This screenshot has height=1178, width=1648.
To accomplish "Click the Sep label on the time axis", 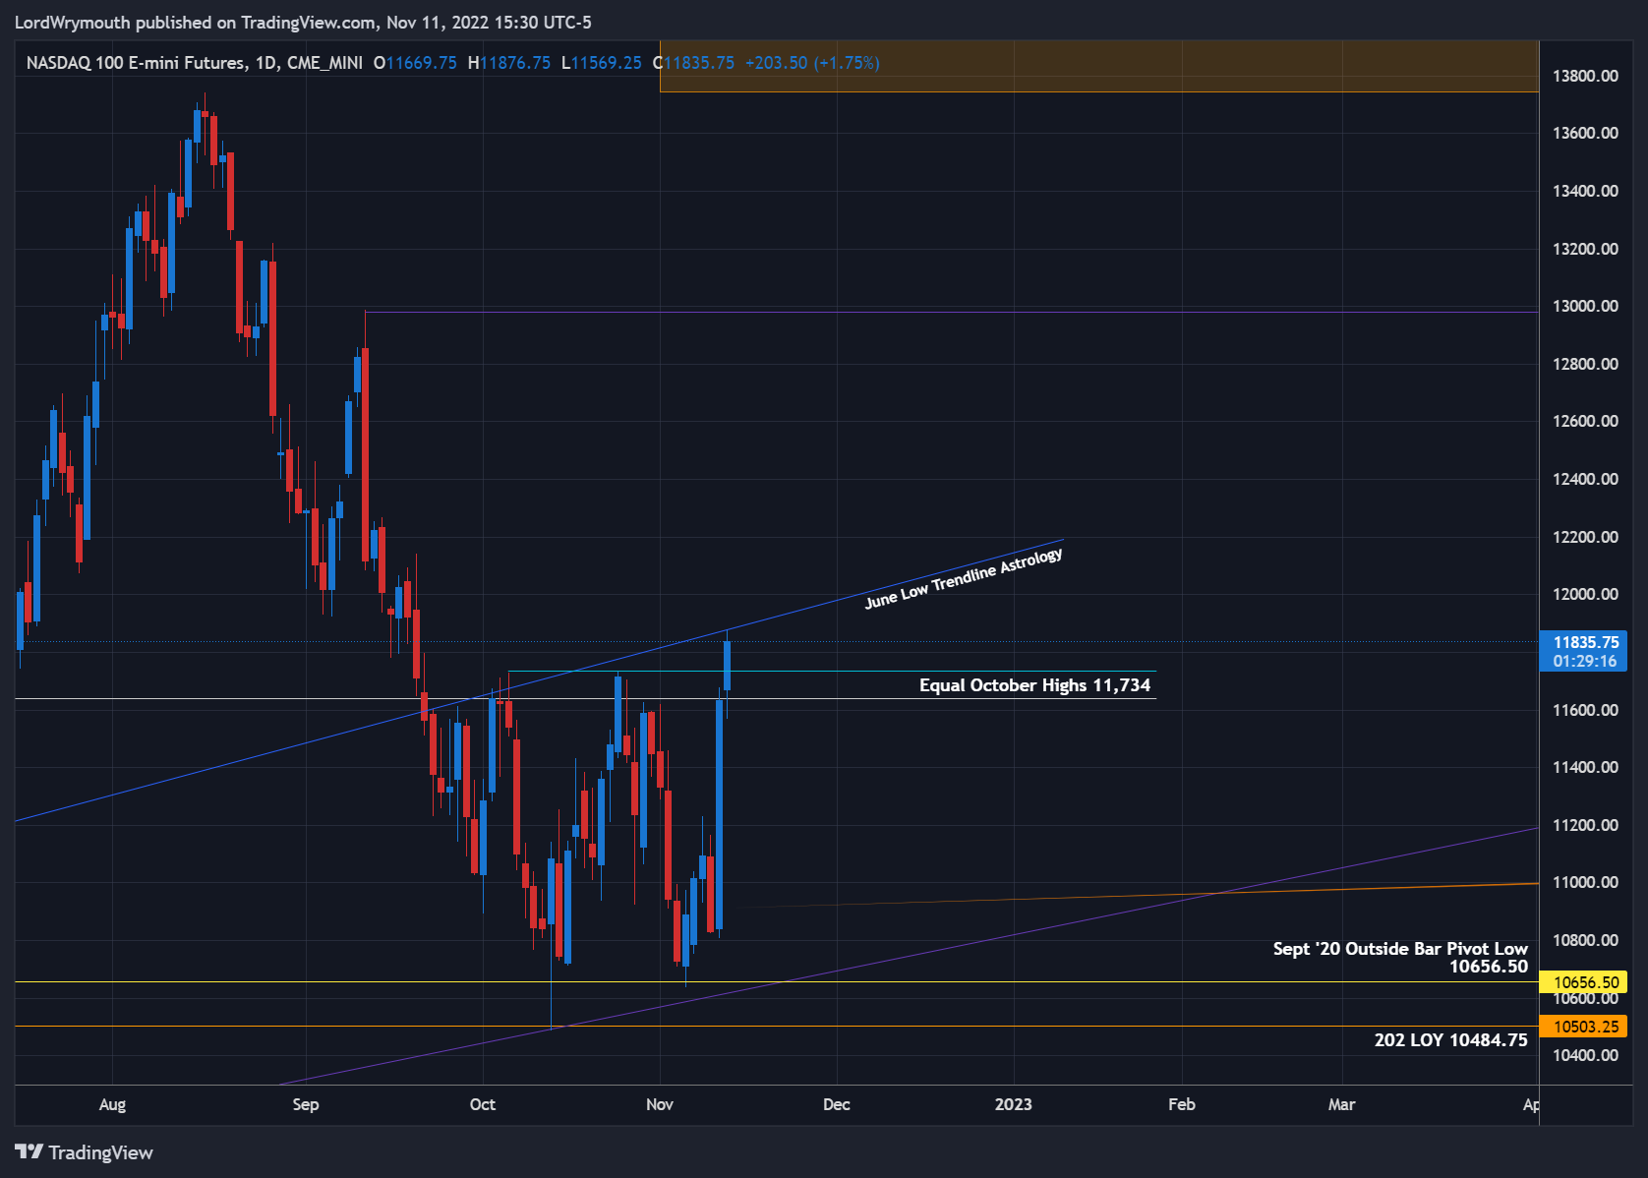I will click(306, 1104).
